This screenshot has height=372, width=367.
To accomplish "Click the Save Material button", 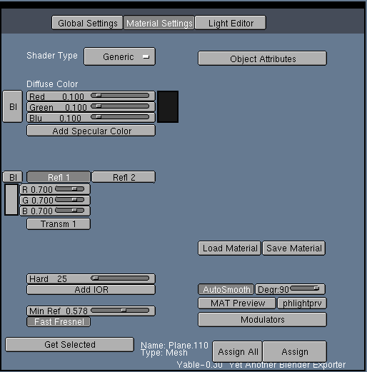I will click(294, 248).
